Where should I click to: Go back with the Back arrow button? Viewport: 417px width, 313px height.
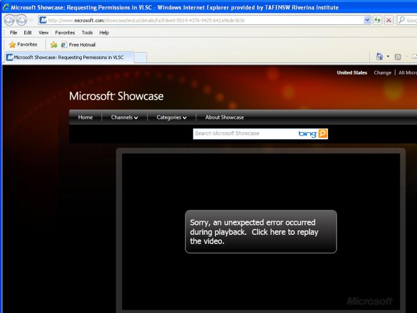pos(9,20)
